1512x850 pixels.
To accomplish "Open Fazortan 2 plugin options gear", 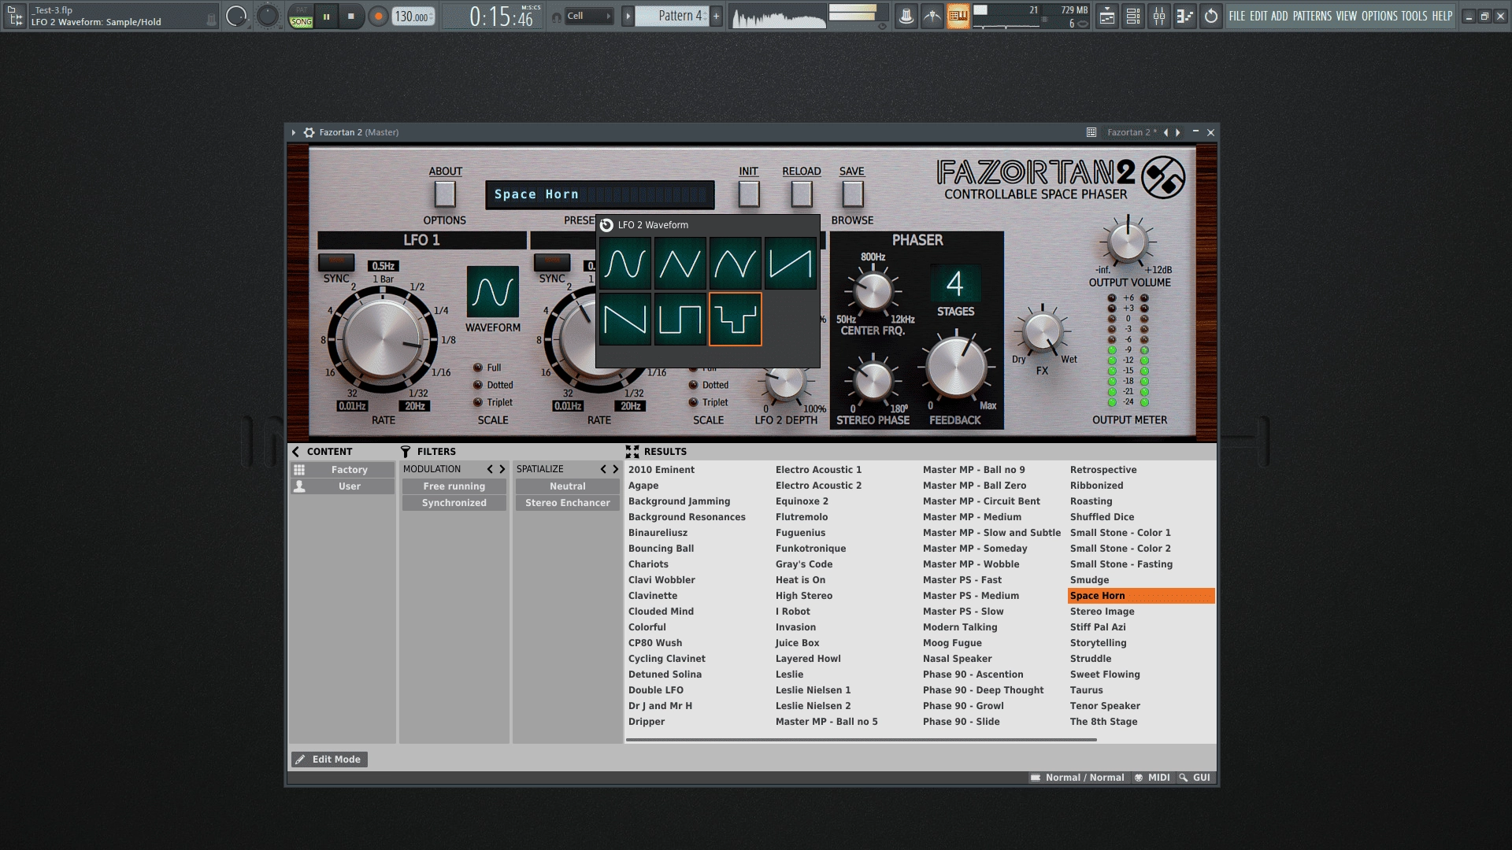I will click(x=309, y=132).
